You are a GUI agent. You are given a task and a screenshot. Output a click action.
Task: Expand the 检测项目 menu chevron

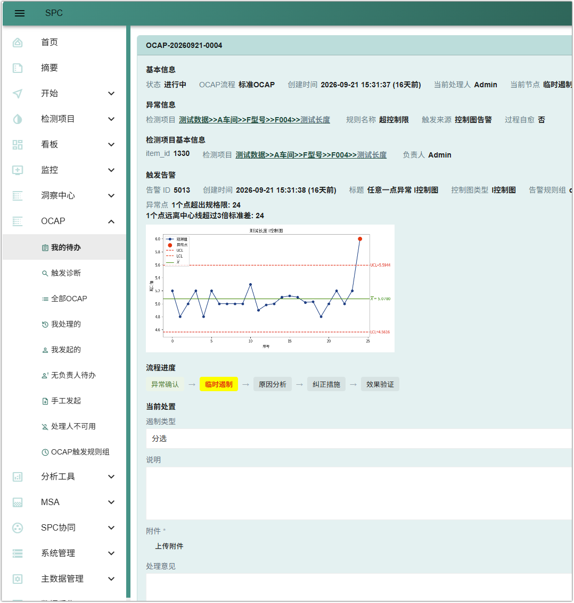coord(111,119)
